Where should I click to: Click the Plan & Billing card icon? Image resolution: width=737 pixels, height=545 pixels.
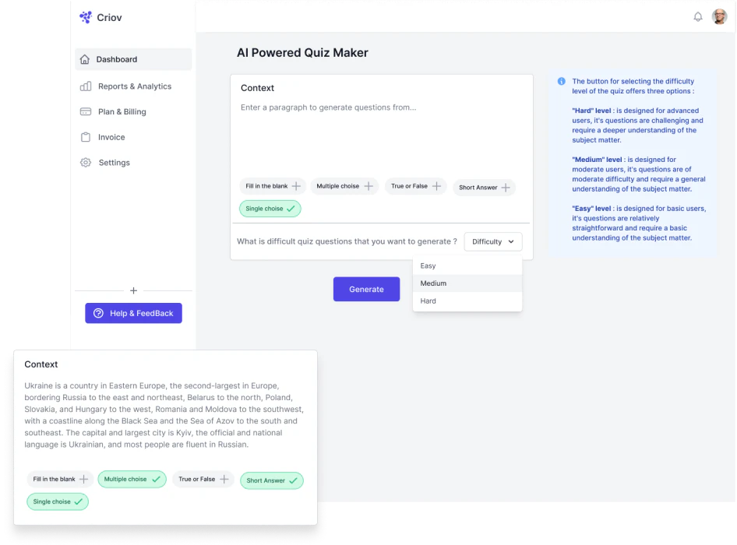pyautogui.click(x=85, y=111)
